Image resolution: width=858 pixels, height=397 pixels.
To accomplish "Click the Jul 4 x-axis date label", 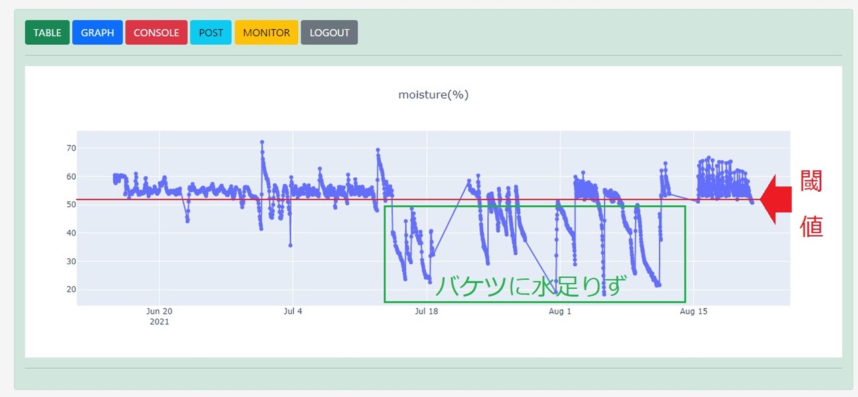I will [x=292, y=311].
